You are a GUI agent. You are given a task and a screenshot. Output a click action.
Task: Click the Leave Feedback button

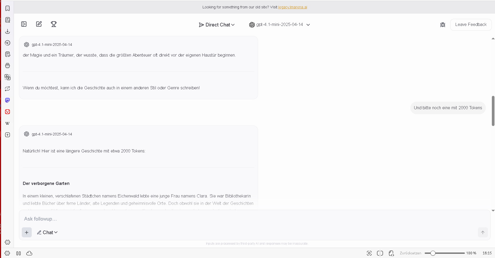click(x=471, y=25)
